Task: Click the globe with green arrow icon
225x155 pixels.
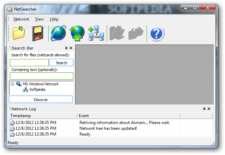Action: [x=77, y=33]
